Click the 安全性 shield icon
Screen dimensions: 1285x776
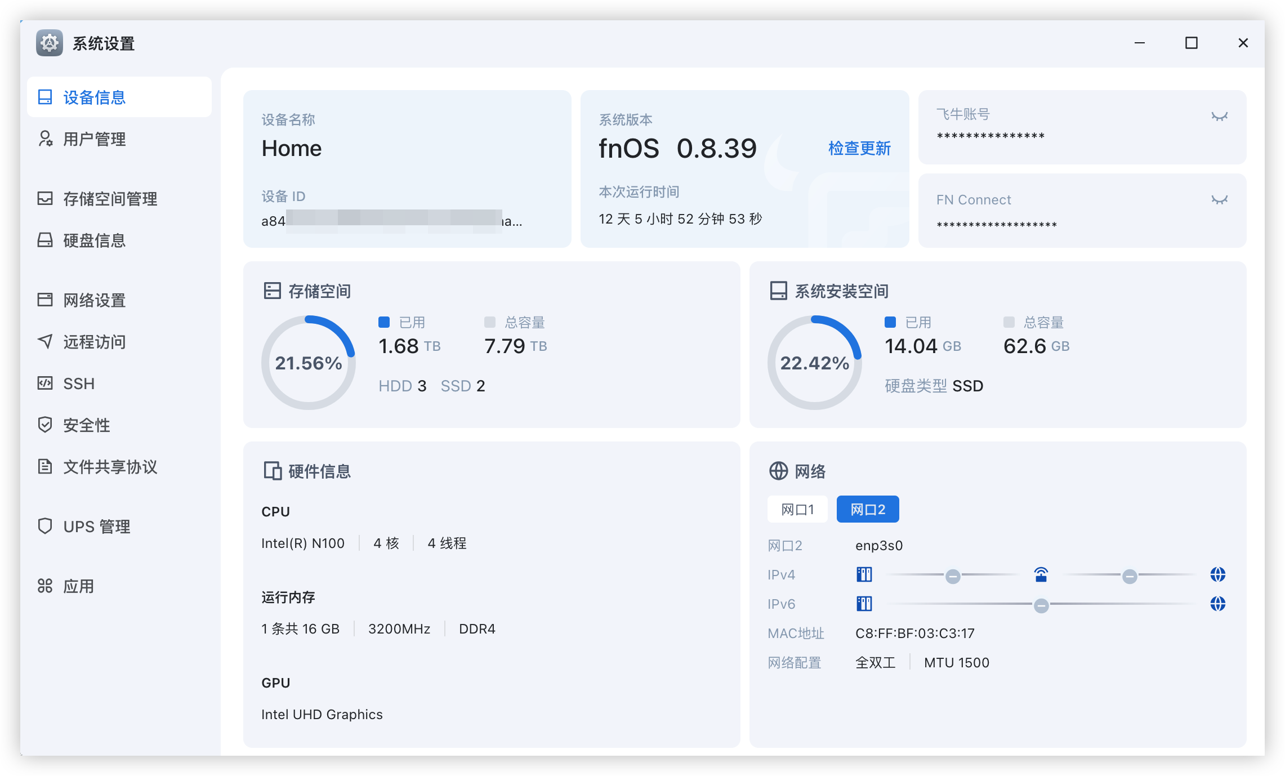[45, 425]
